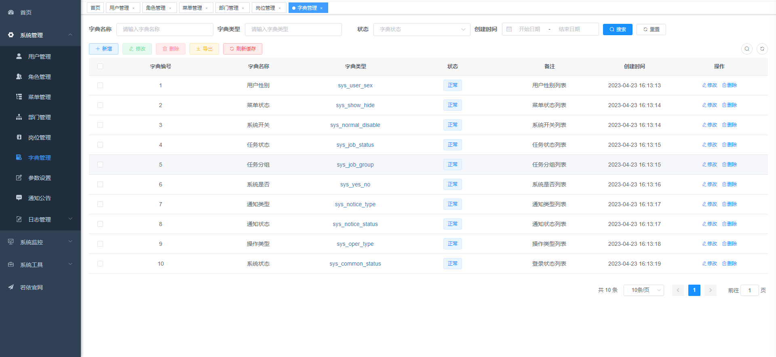The width and height of the screenshot is (776, 357).
Task: Click the circular refresh table icon
Action: click(762, 49)
